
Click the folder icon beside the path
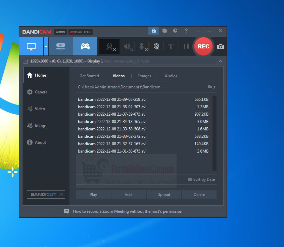click(x=210, y=87)
